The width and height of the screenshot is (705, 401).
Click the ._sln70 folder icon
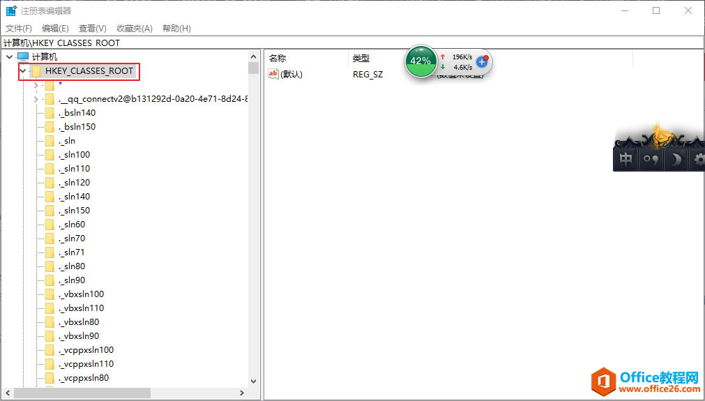[50, 239]
